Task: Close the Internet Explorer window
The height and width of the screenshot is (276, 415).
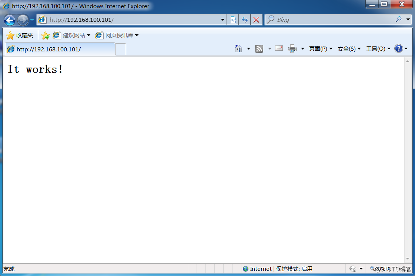Action: [x=402, y=4]
